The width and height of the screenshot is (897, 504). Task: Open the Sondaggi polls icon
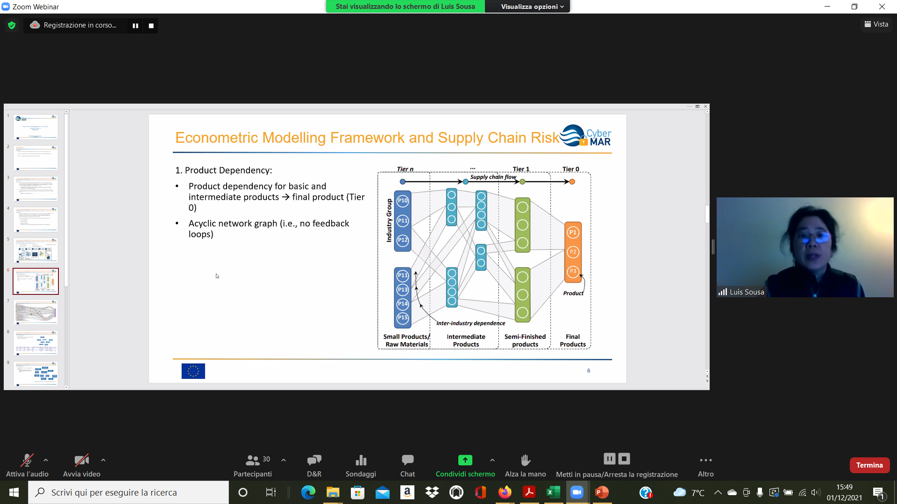[x=361, y=460]
